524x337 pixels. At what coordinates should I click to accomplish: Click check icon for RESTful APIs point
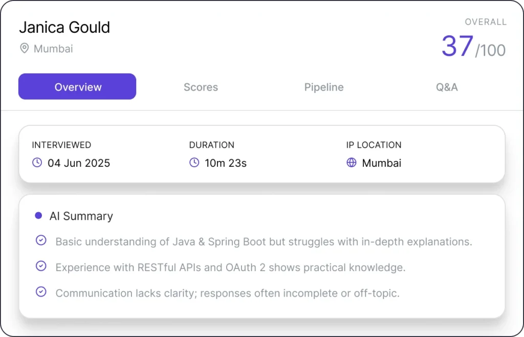point(41,266)
